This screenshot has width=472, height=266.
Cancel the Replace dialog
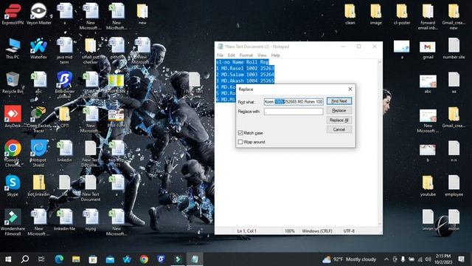point(339,129)
